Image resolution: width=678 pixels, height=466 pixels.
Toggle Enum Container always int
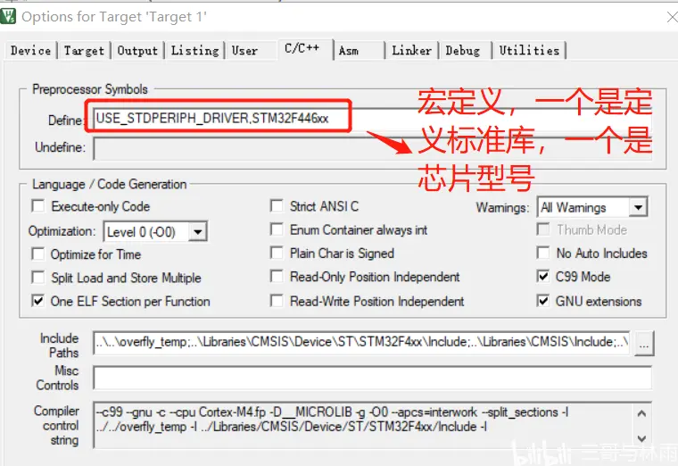coord(277,229)
